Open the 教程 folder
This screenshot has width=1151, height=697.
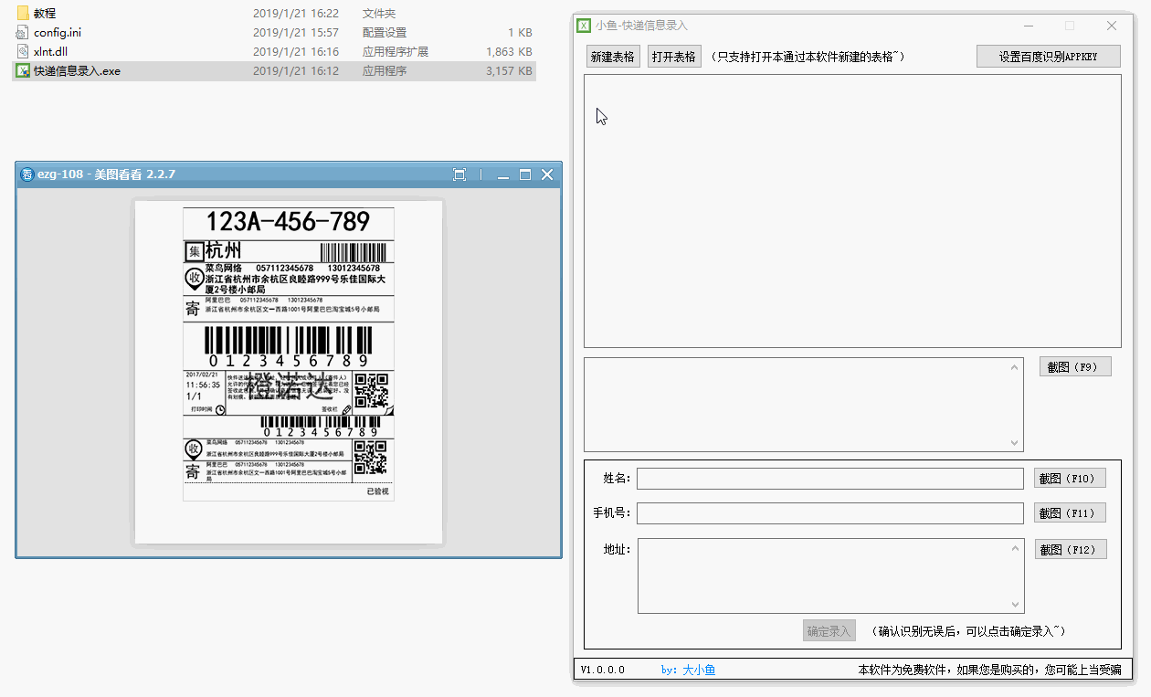point(44,14)
